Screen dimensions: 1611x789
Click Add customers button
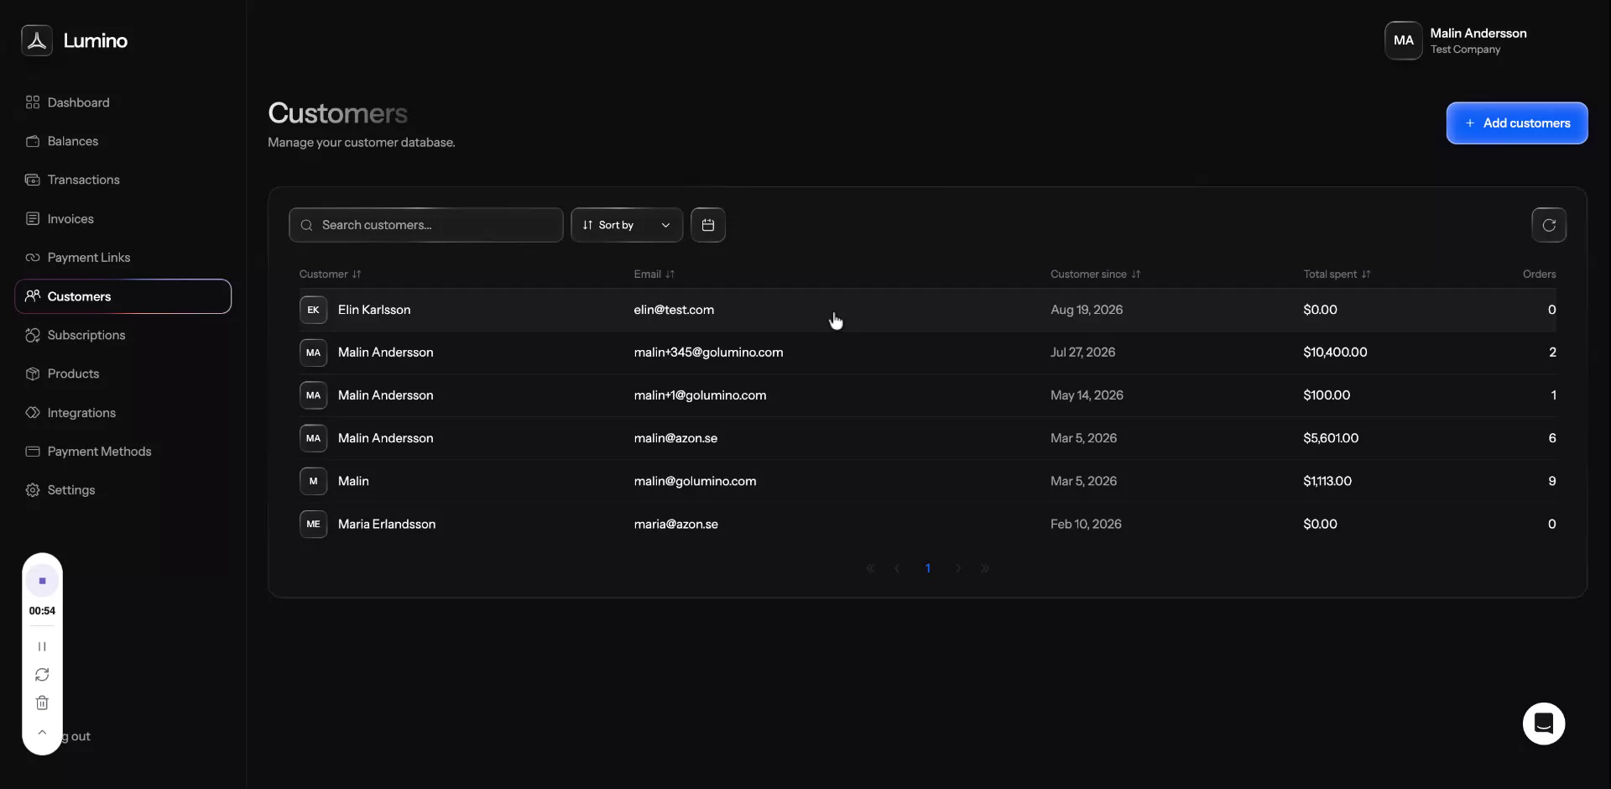coord(1517,123)
